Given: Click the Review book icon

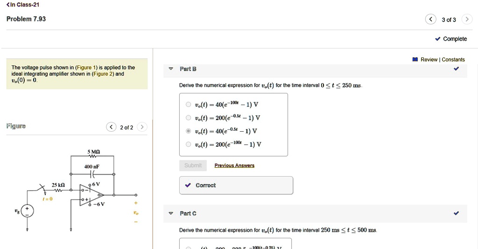Looking at the screenshot, I should coord(415,59).
